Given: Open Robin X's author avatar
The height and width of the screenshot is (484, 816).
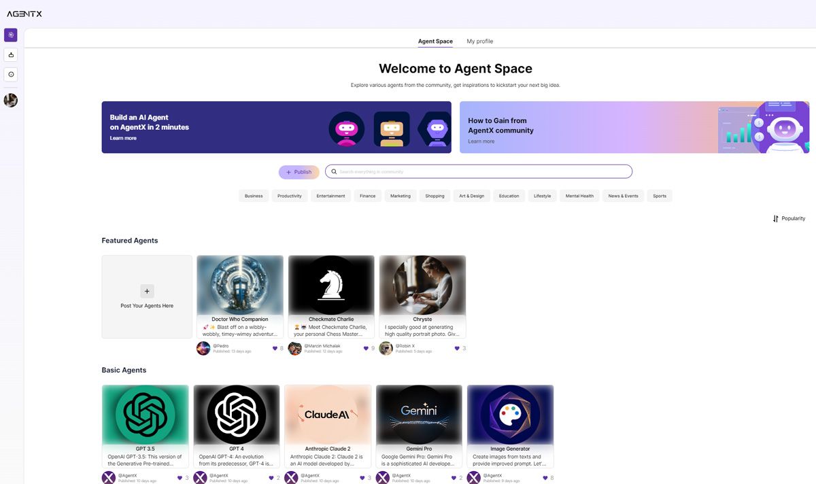Looking at the screenshot, I should coord(386,348).
